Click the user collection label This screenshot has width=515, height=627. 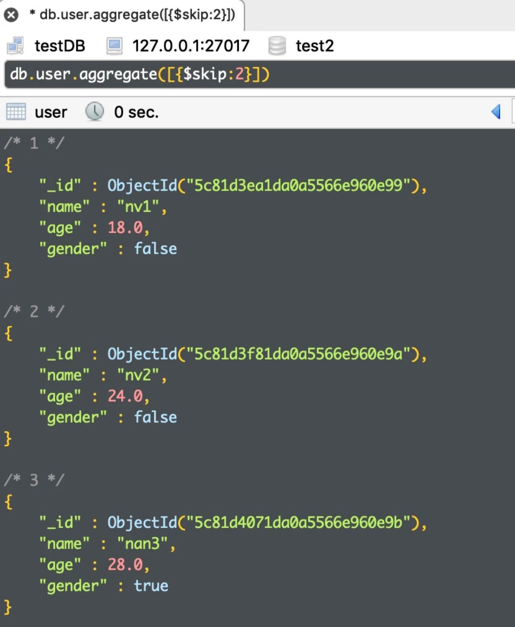[x=51, y=112]
